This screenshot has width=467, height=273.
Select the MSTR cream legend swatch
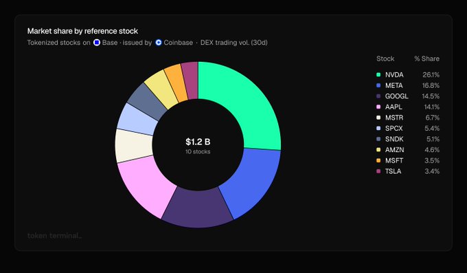(378, 118)
